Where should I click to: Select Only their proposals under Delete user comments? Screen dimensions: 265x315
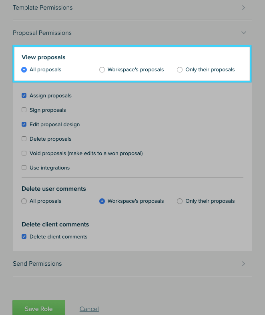[x=180, y=201]
